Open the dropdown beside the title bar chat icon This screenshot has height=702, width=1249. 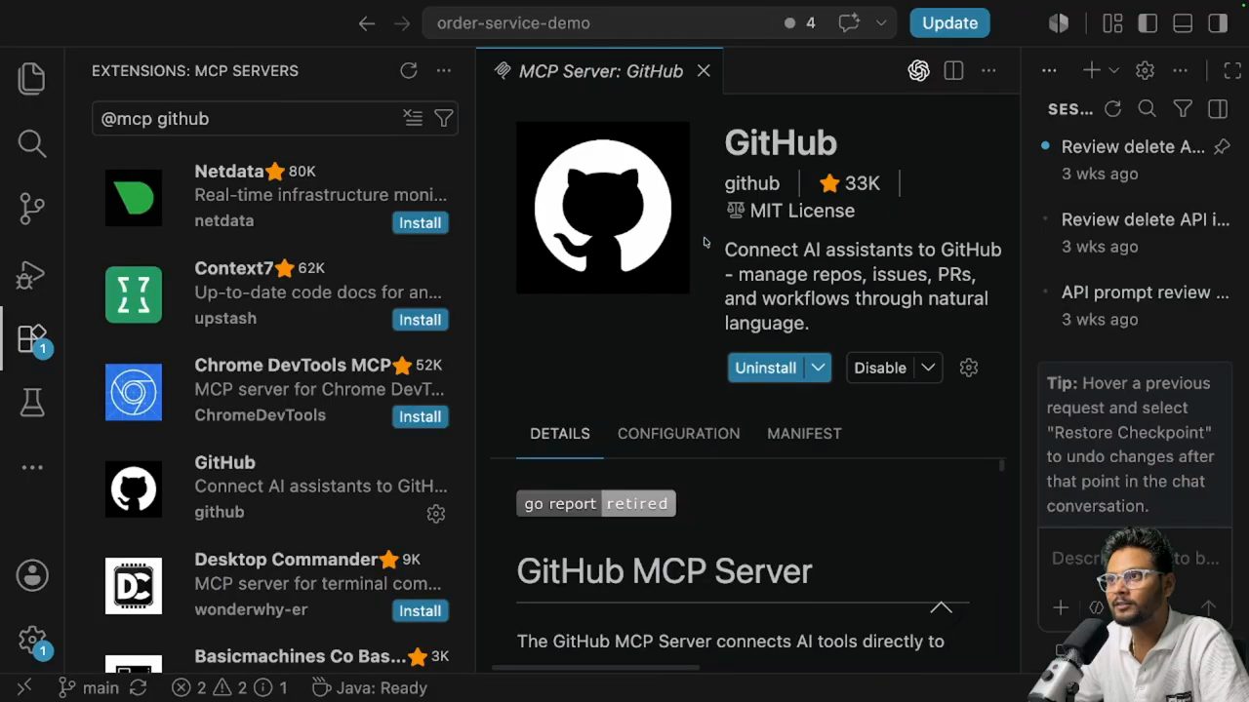point(882,23)
